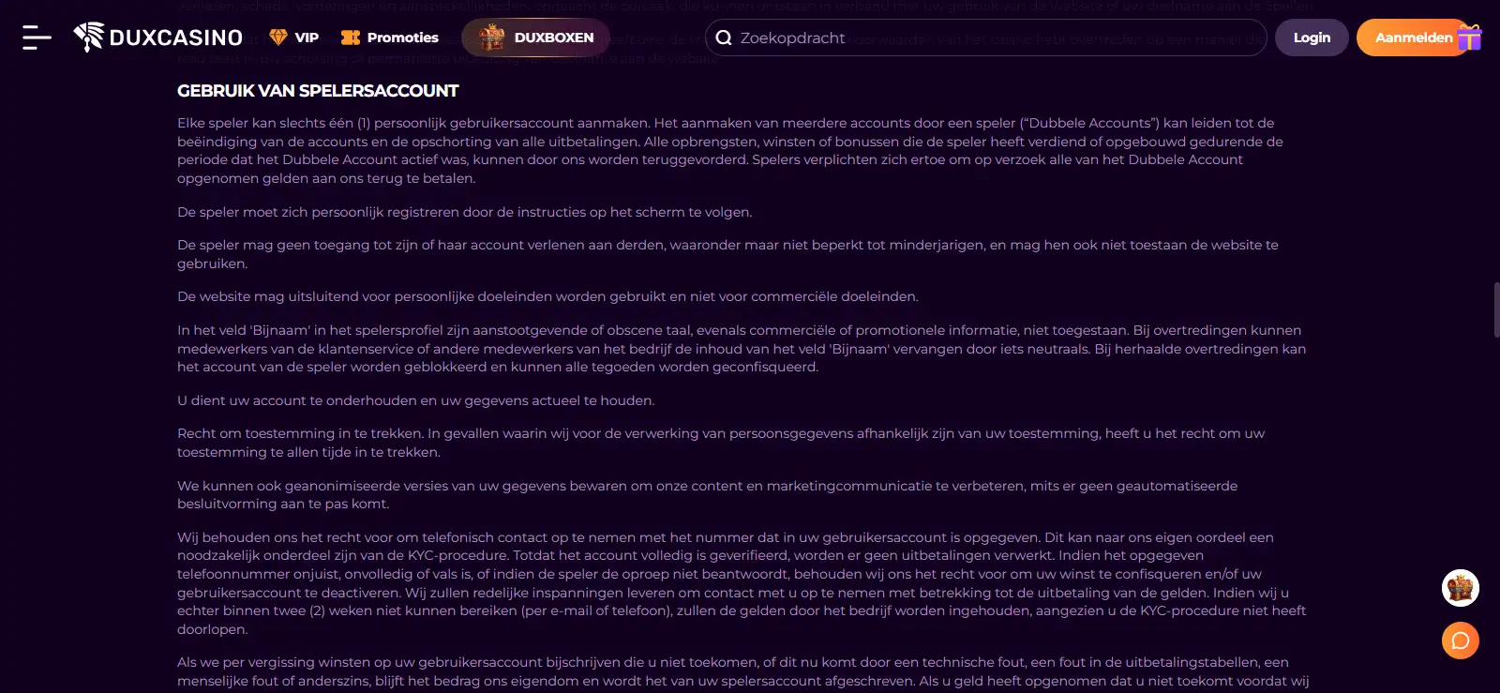
Task: Click the Duxboxen treasure chest icon
Action: coord(491,38)
